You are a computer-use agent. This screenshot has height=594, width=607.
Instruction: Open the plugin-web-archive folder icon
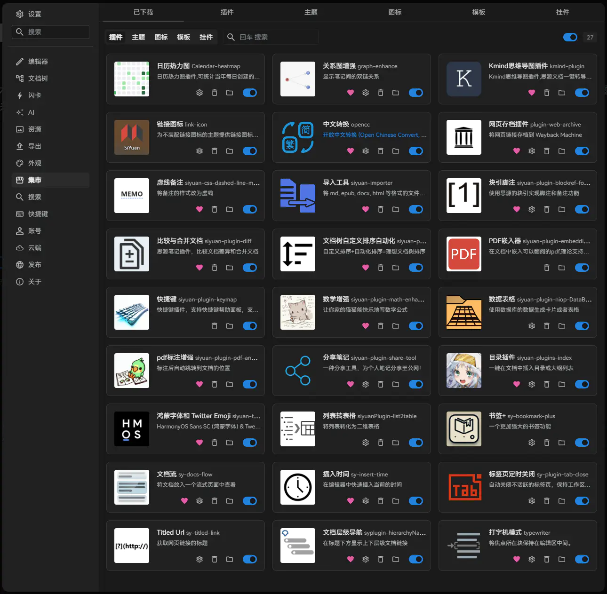(562, 151)
